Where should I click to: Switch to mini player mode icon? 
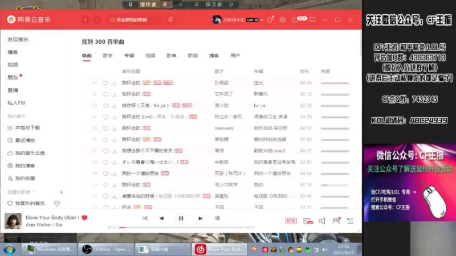click(312, 20)
